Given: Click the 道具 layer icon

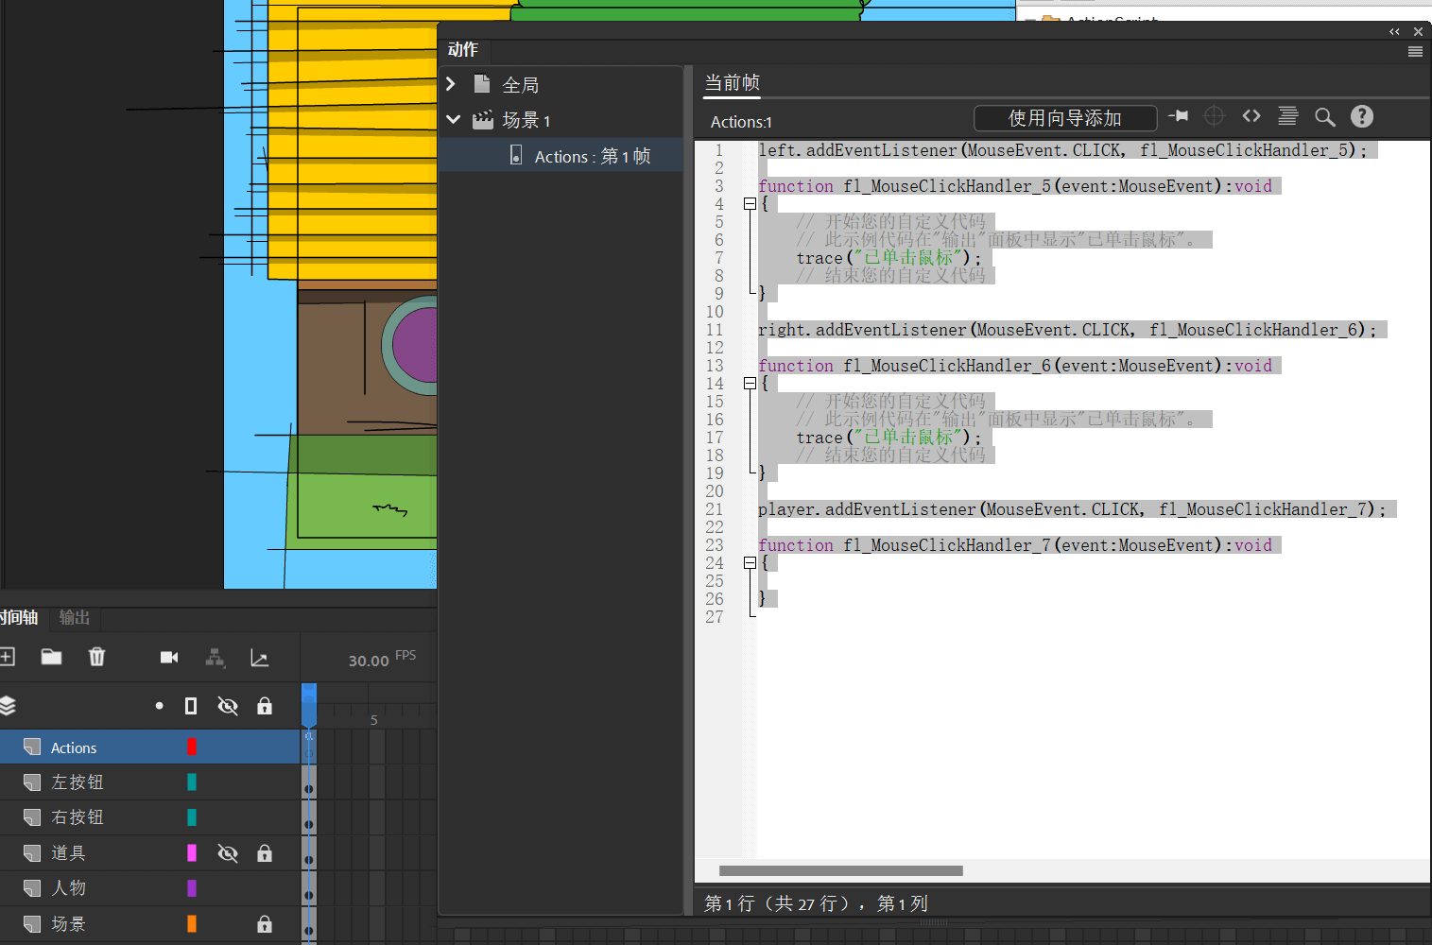Looking at the screenshot, I should 32,853.
